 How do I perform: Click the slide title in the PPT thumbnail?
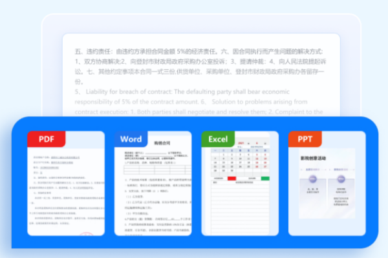click(x=313, y=158)
